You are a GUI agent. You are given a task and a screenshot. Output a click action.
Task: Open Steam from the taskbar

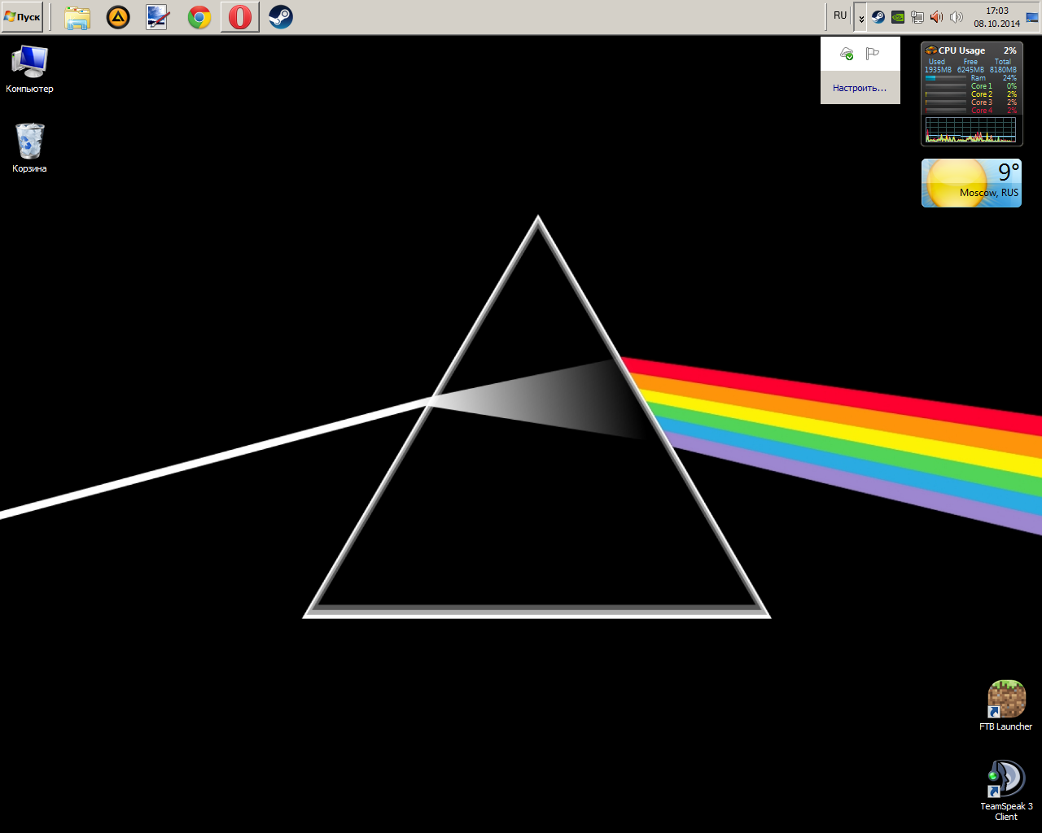tap(281, 17)
